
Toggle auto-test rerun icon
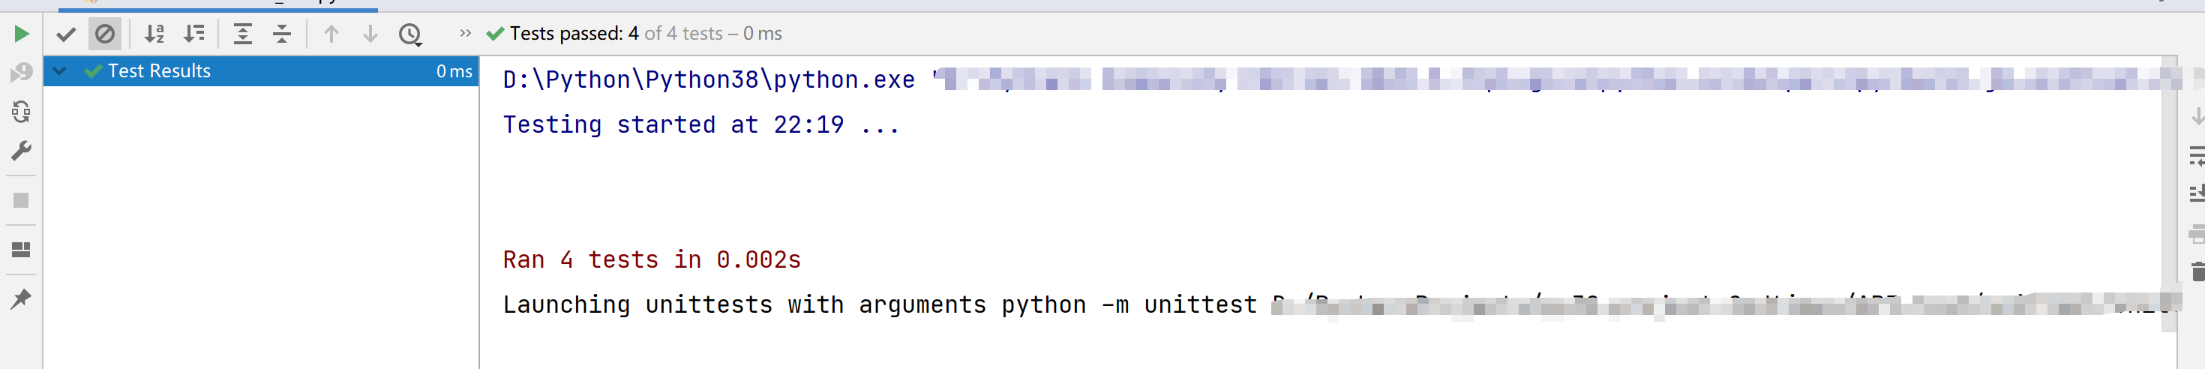pos(22,112)
